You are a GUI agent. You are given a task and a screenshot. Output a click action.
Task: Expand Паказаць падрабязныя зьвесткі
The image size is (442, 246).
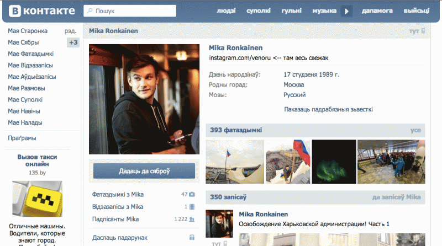(x=328, y=110)
